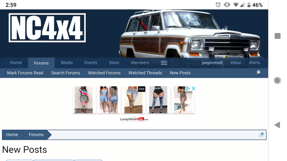Tap the blue denim romper ad thumbnail
The height and width of the screenshot is (161, 287).
click(108, 100)
